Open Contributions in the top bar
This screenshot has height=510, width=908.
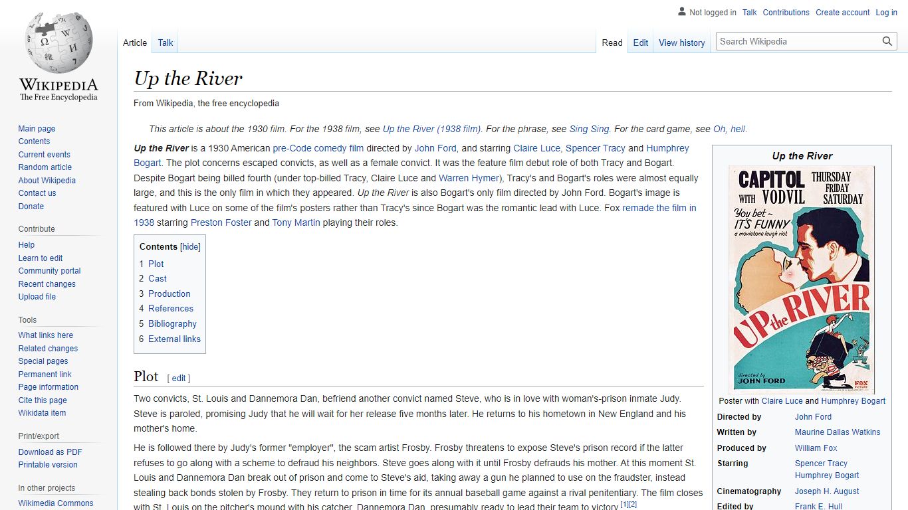click(786, 12)
